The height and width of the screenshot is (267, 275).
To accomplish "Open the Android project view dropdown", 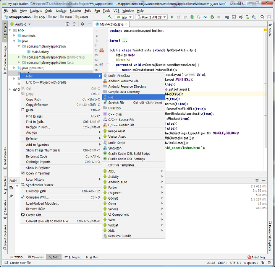I will [21, 24].
